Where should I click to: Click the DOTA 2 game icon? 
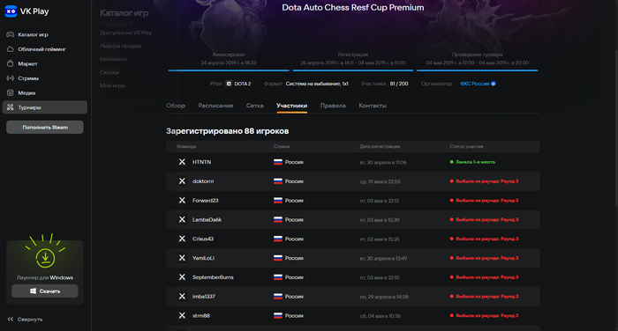pyautogui.click(x=229, y=84)
